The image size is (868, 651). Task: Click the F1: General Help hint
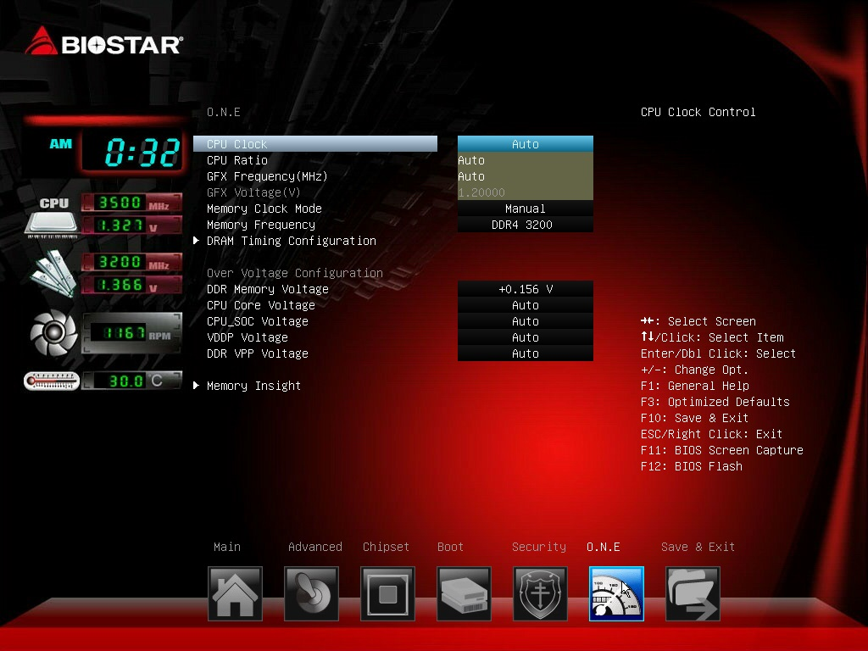click(695, 386)
